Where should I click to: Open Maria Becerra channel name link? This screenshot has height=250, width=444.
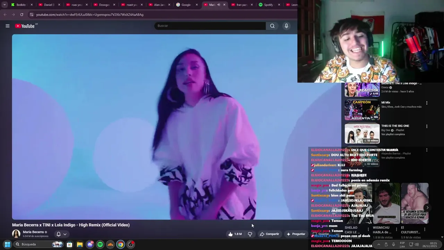pos(33,232)
